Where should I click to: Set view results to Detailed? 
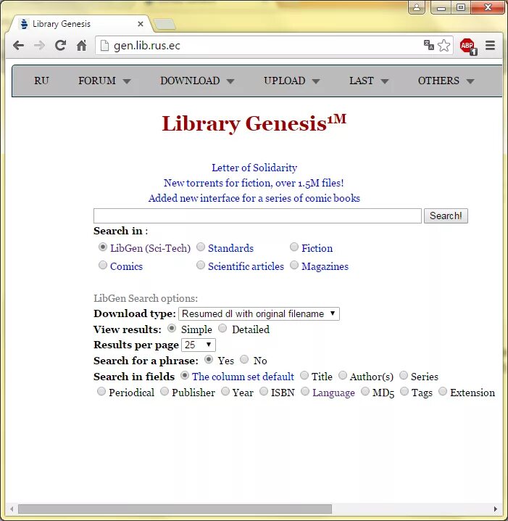(x=222, y=329)
